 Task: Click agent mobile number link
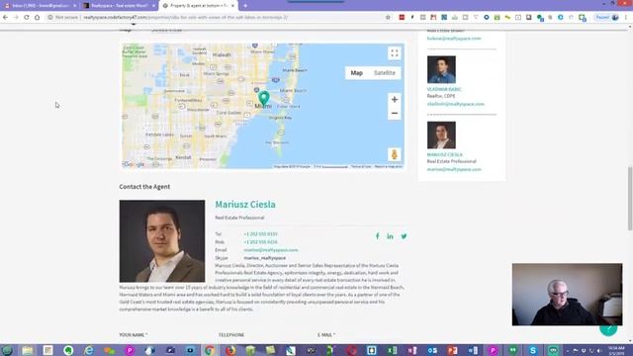click(x=260, y=242)
